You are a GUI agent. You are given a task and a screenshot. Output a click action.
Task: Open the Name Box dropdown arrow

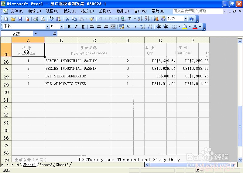pyautogui.click(x=36, y=34)
